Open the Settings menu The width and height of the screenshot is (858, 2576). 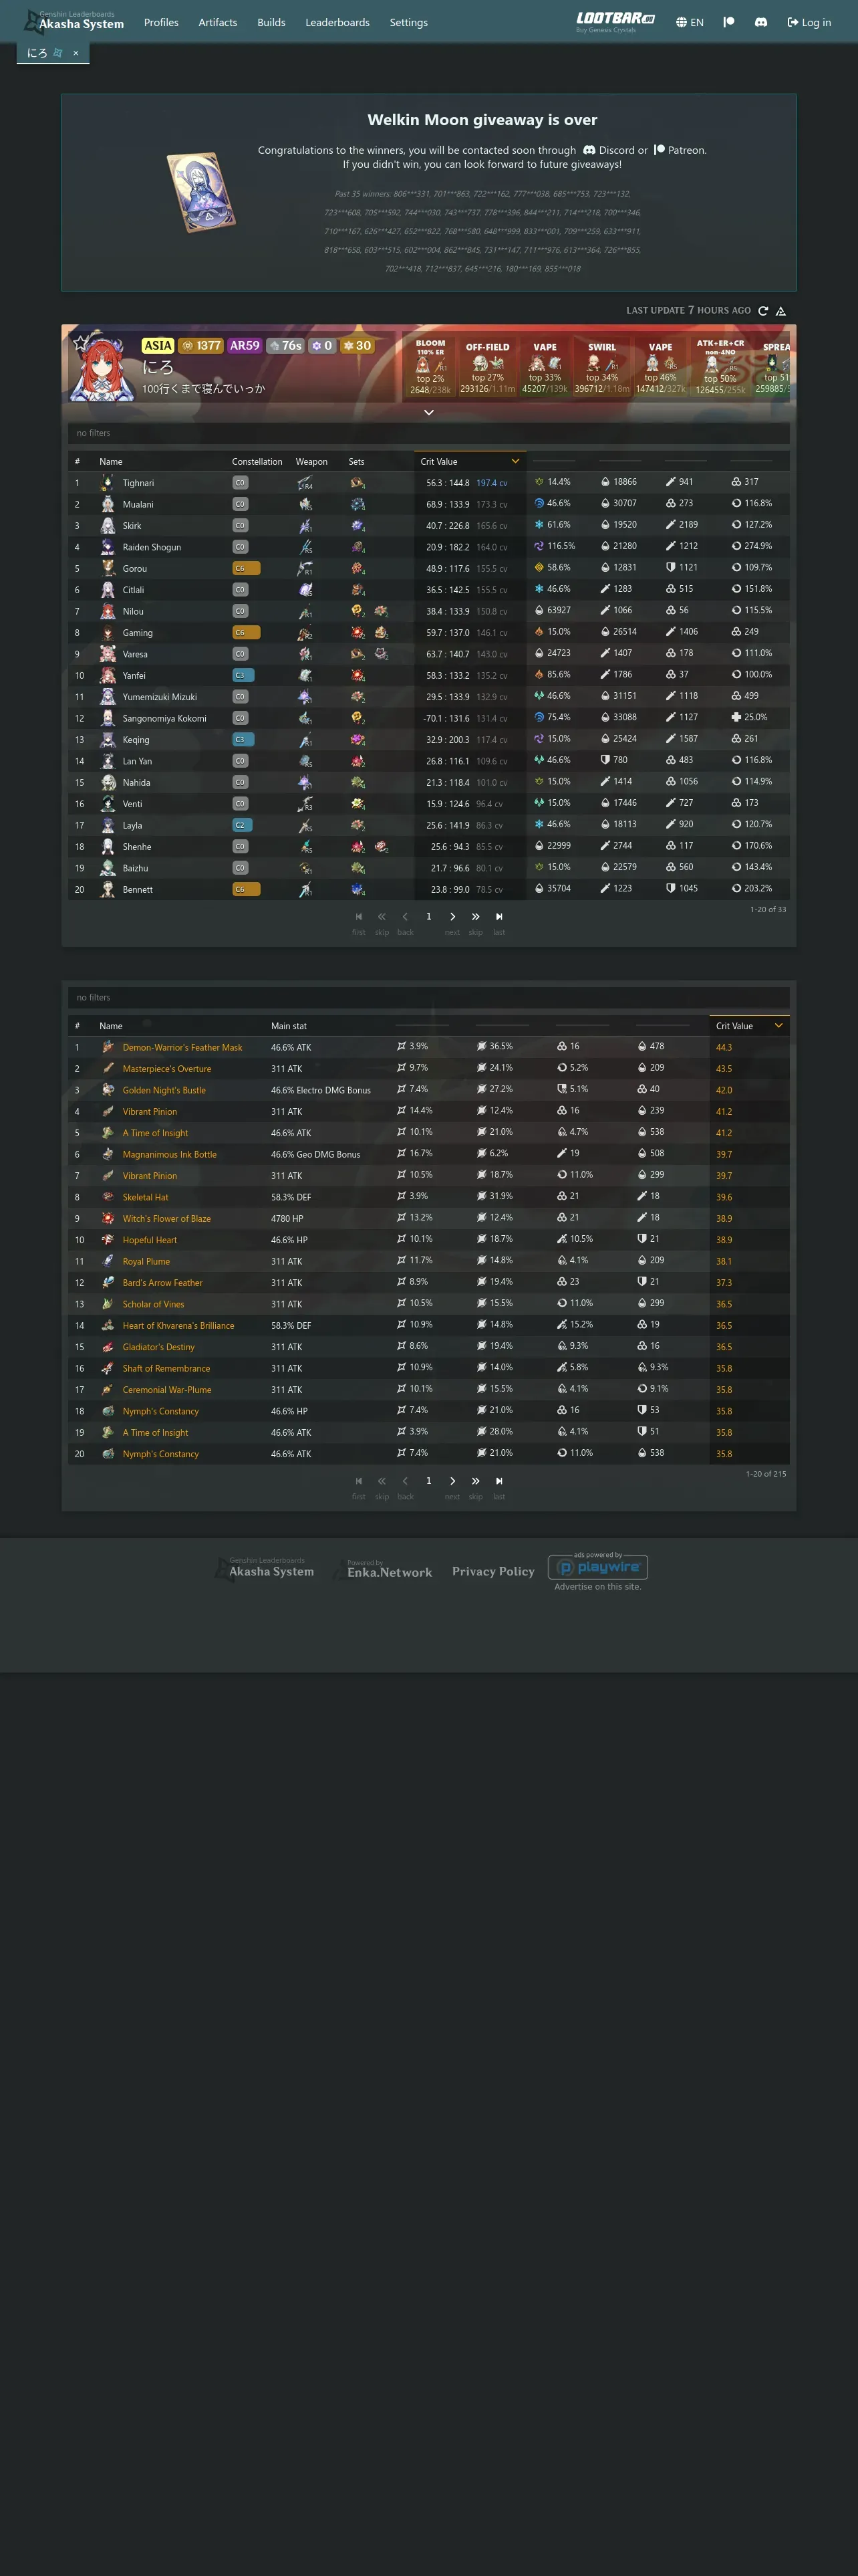[408, 22]
